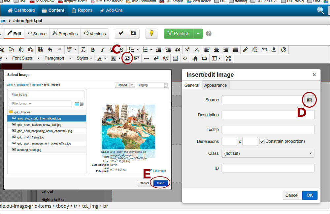Screen dimensions: 330x214
Task: Switch to thumbnail grid view in Select Image
Action: [82, 104]
